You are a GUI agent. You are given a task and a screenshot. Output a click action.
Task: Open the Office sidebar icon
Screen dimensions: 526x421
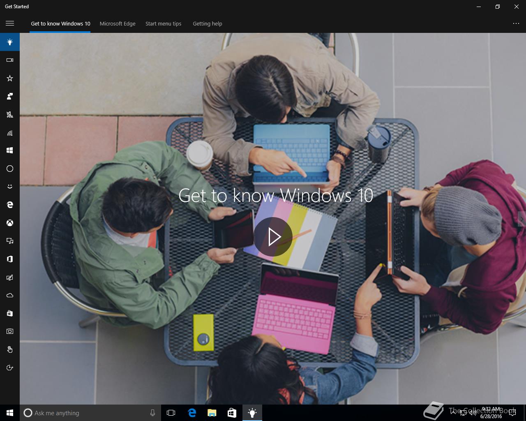10,259
